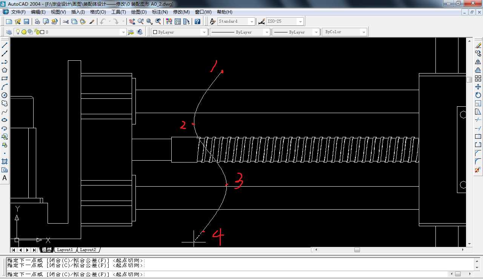Select the Circle tool
Screen dimensions: 483x279
click(5, 95)
